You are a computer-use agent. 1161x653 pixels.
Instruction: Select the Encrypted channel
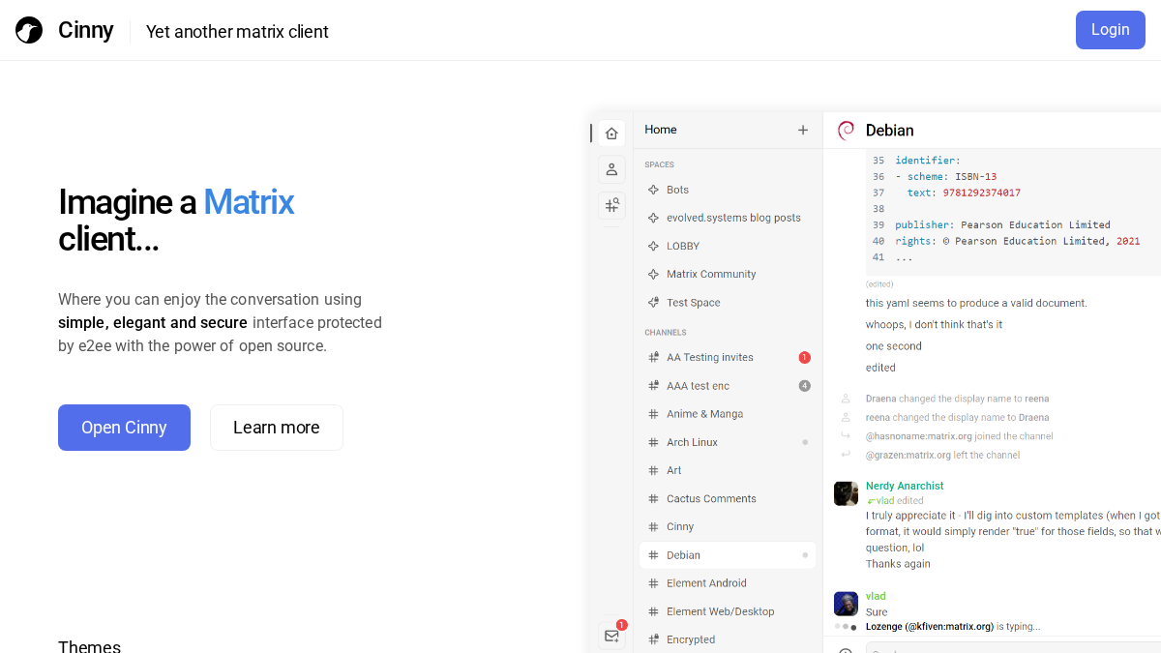(x=728, y=639)
